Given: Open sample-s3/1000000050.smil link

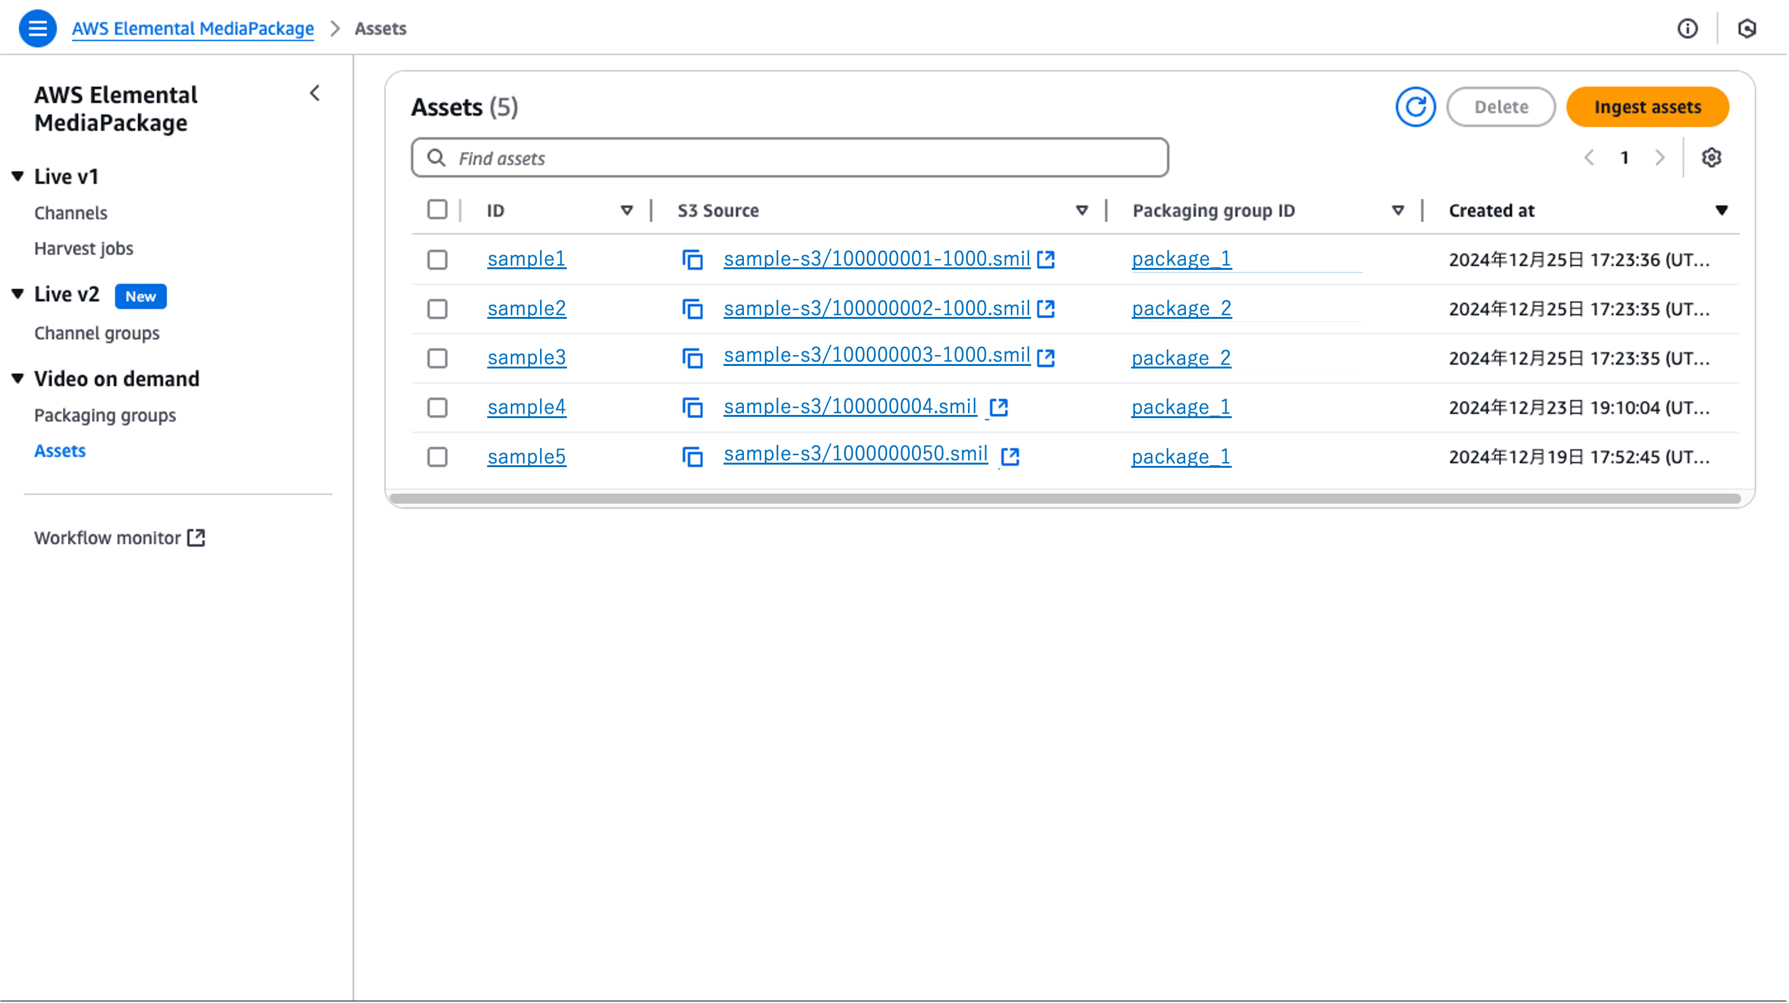Looking at the screenshot, I should pyautogui.click(x=855, y=453).
